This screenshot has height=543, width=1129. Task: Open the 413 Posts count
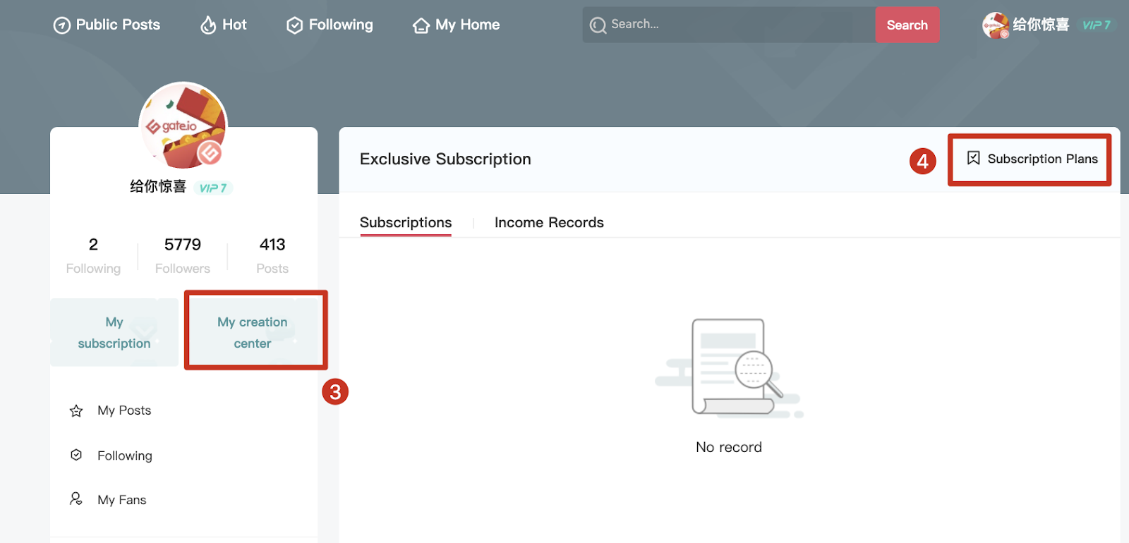coord(272,255)
